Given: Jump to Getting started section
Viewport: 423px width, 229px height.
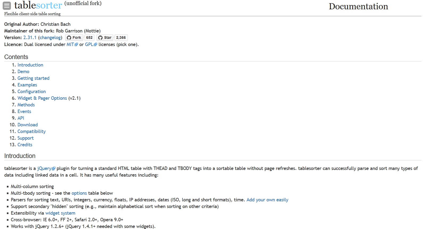Looking at the screenshot, I should (33, 78).
